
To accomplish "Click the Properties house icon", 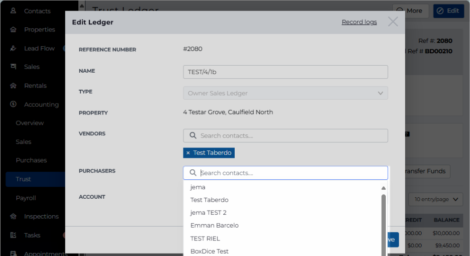I will pyautogui.click(x=13, y=29).
